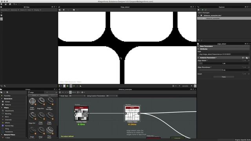Click the undo arrow in the top toolbar

tap(14, 4)
